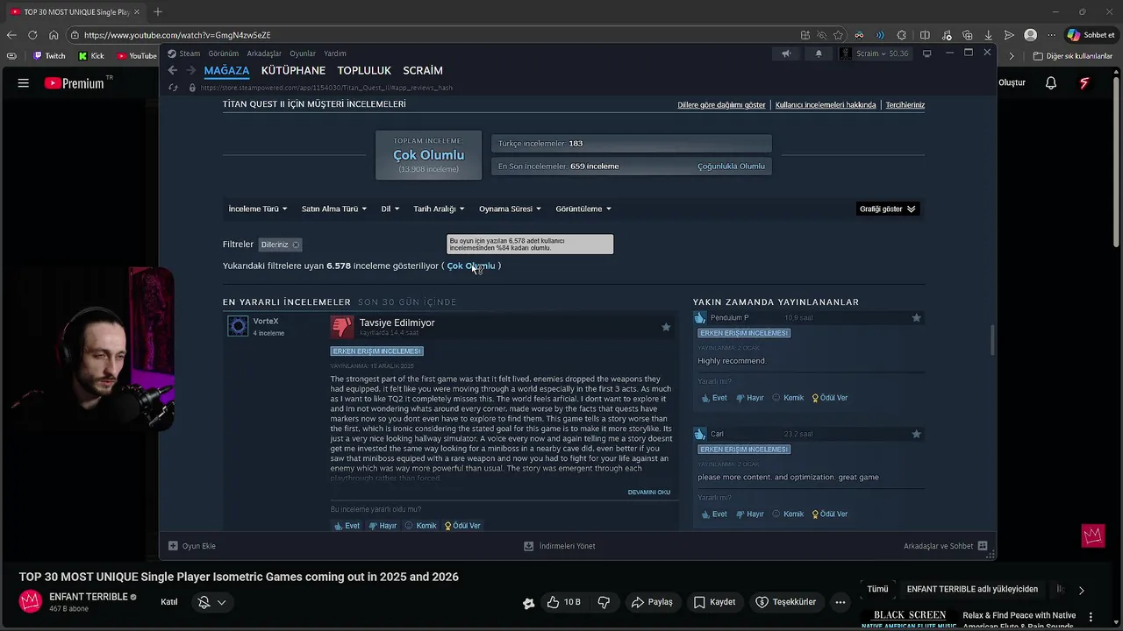Screen dimensions: 1123x631
Task: Mark Pendulum P review as Komik
Action: (788, 398)
